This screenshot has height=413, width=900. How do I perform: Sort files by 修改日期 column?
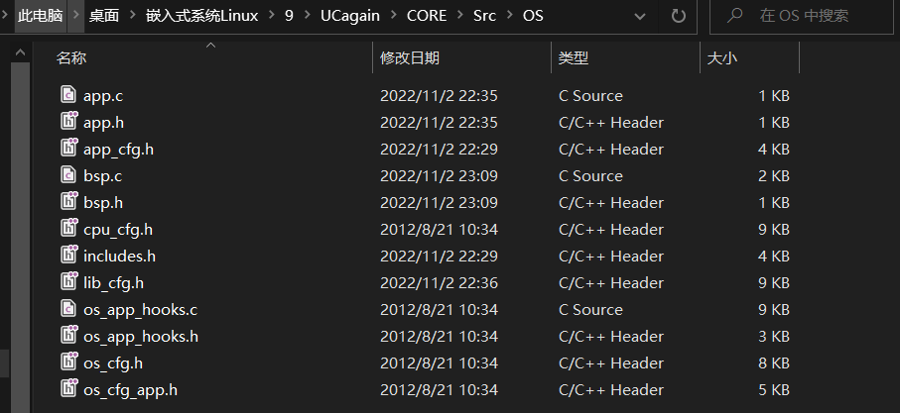[410, 58]
